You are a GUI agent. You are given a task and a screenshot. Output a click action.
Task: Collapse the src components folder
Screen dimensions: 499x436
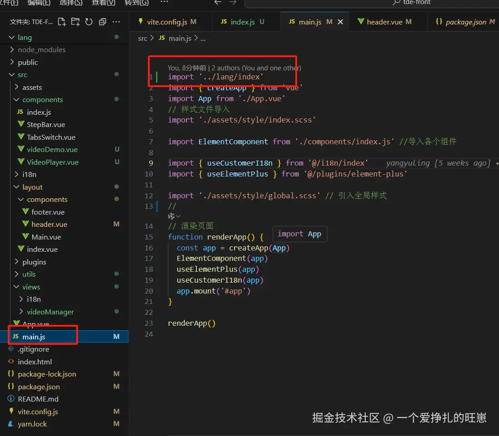64,100
